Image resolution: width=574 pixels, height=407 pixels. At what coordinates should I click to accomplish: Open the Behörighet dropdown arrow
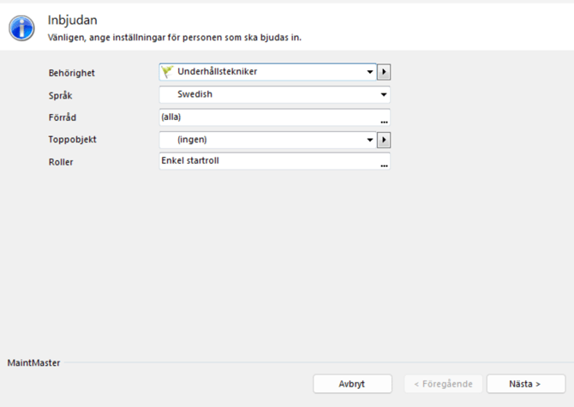(370, 72)
